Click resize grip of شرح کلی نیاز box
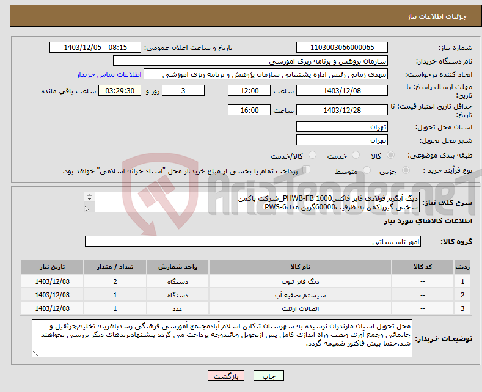The height and width of the screenshot is (392, 482). [x=87, y=209]
